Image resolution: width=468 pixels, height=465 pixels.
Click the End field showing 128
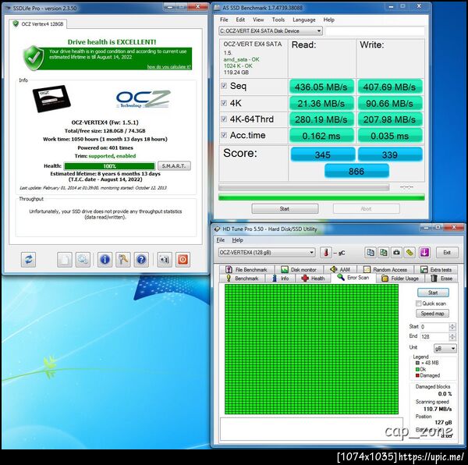(x=434, y=337)
